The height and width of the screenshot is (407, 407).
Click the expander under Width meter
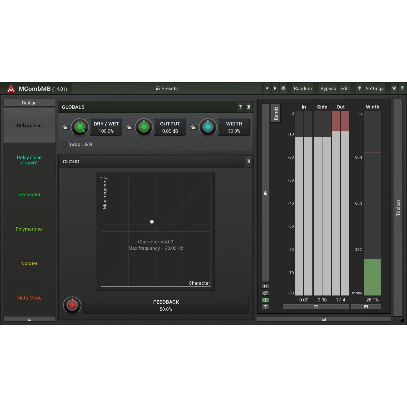366,307
